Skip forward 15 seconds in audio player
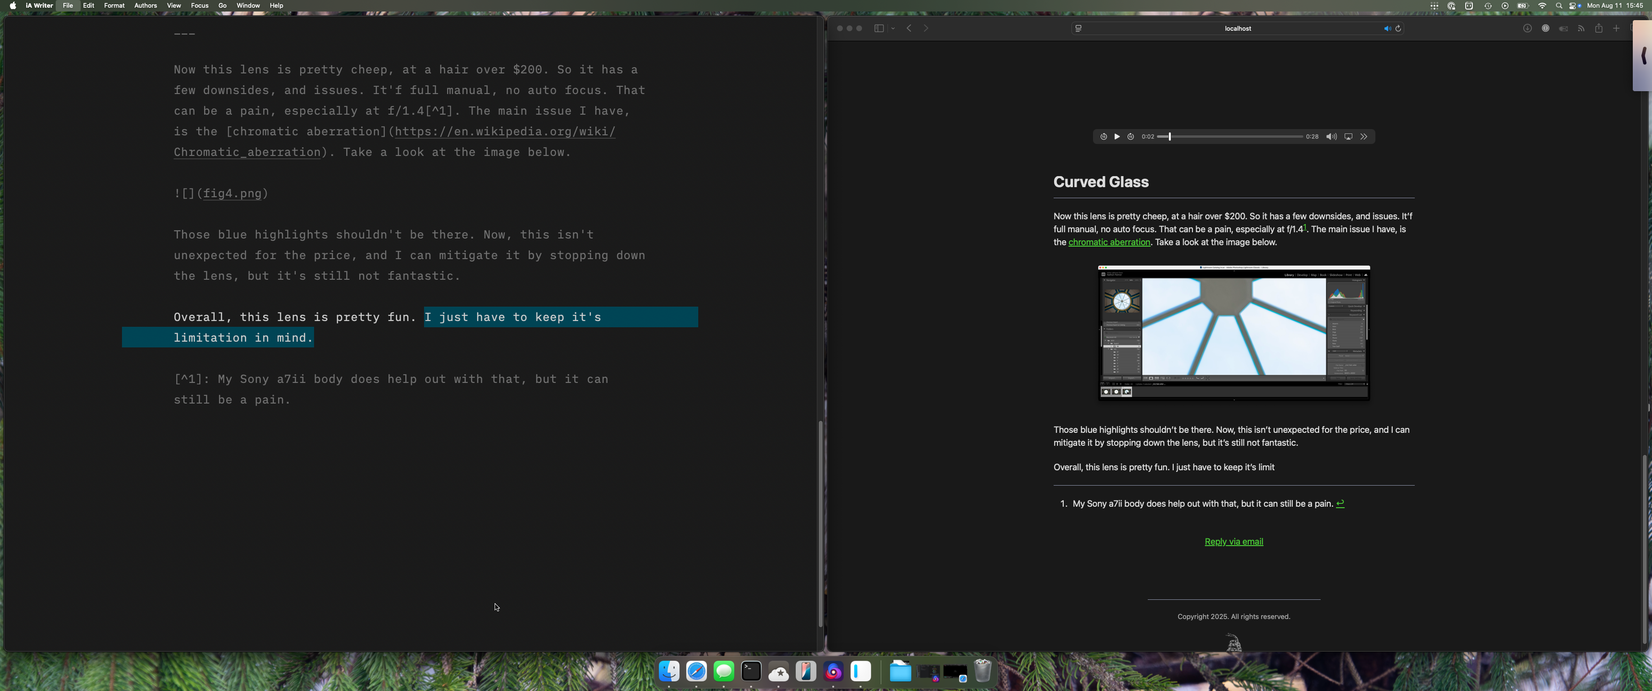 pos(1130,137)
